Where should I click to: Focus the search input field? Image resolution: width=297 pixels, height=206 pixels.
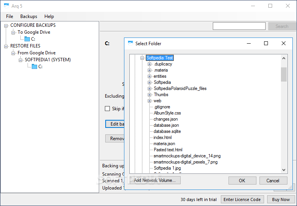point(239,26)
